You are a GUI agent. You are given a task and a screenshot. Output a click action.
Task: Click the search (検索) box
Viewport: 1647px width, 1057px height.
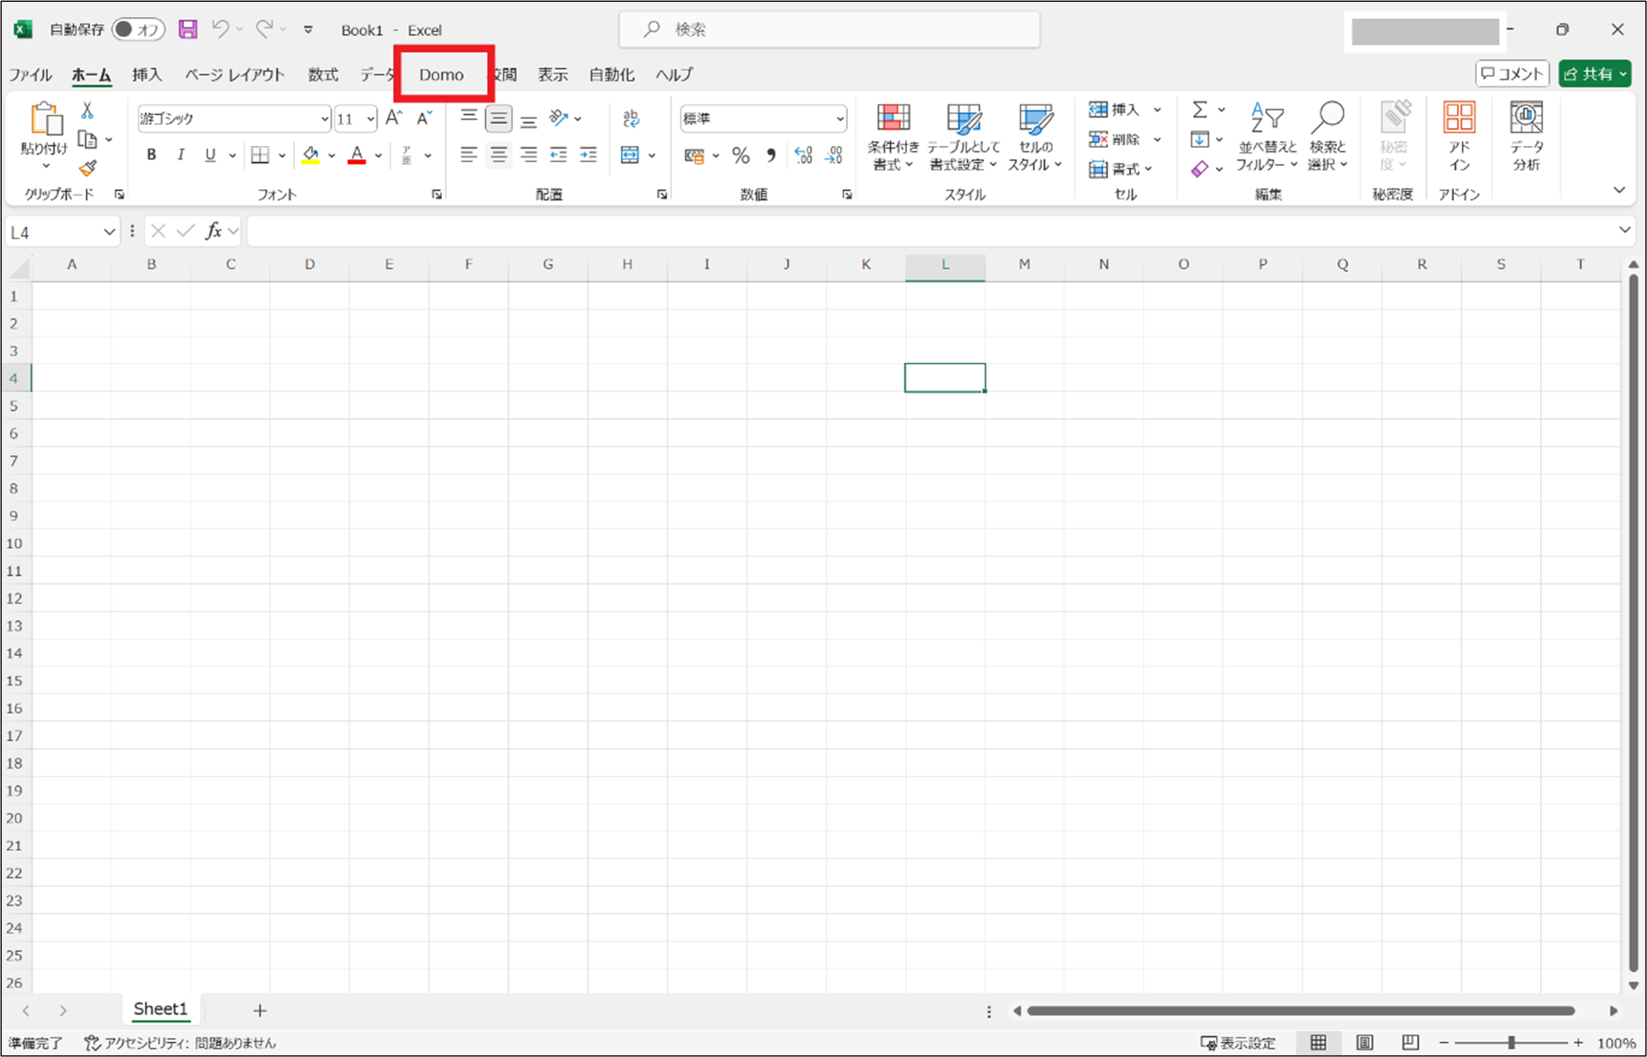[x=829, y=29]
